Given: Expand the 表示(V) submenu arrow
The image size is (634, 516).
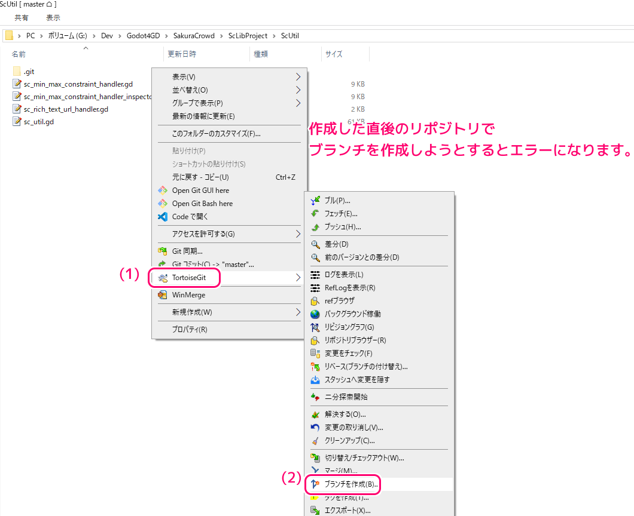Looking at the screenshot, I should coord(298,77).
